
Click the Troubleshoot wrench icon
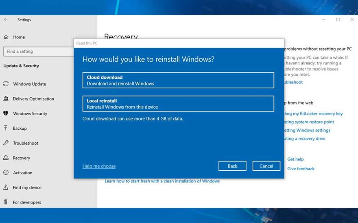tap(6, 143)
